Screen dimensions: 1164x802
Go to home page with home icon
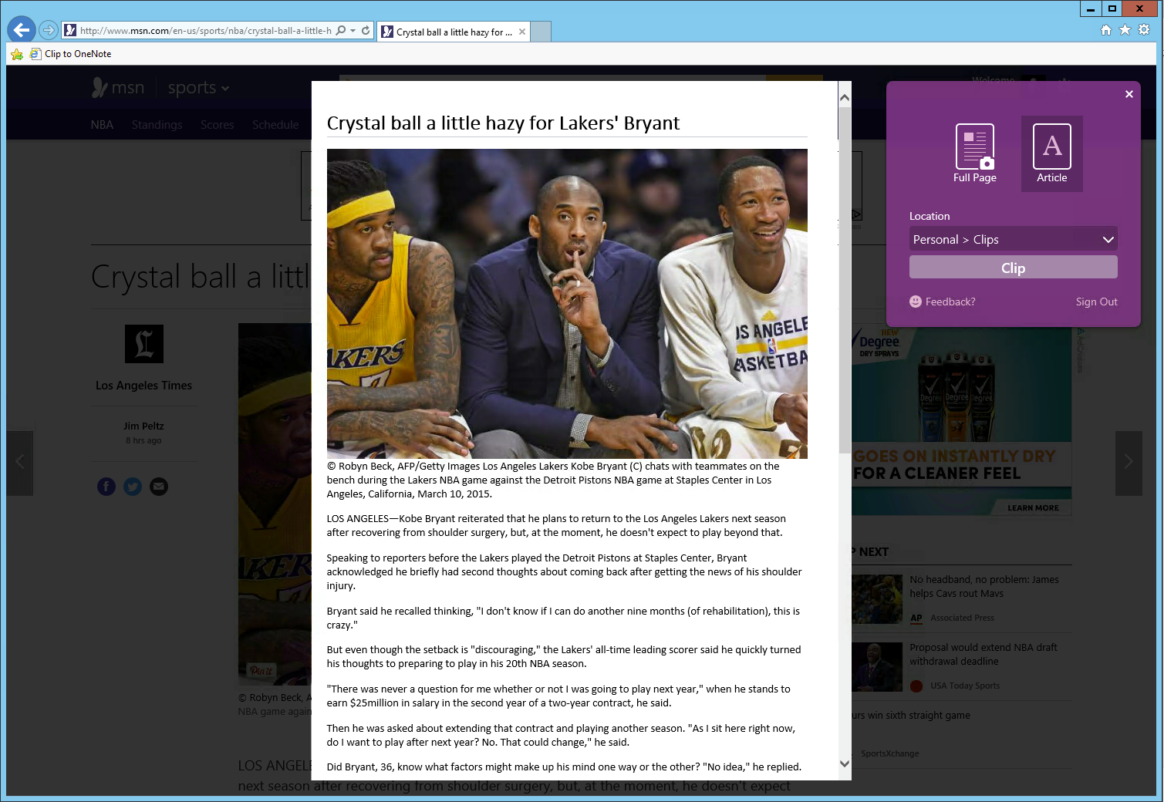pos(1105,29)
